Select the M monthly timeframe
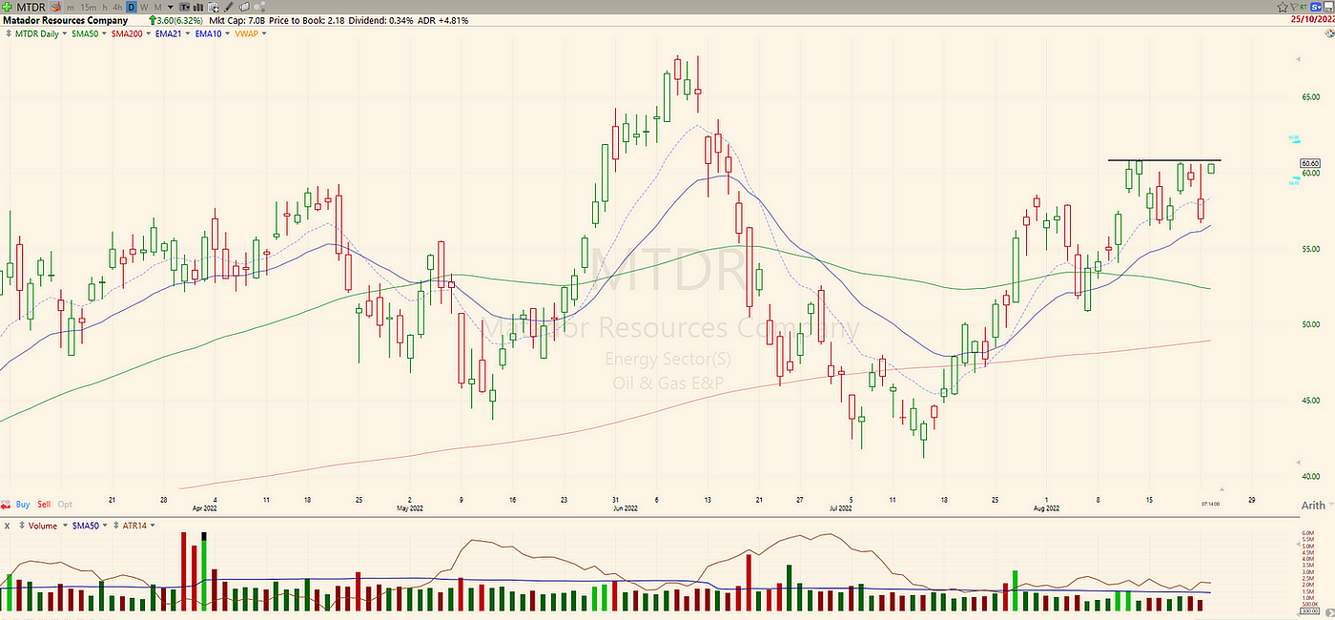The image size is (1335, 620). [157, 8]
